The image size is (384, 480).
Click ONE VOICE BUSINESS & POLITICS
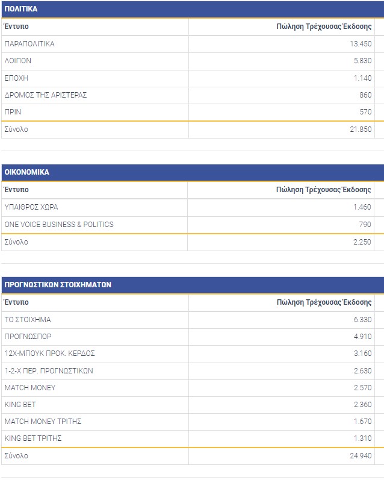point(59,225)
